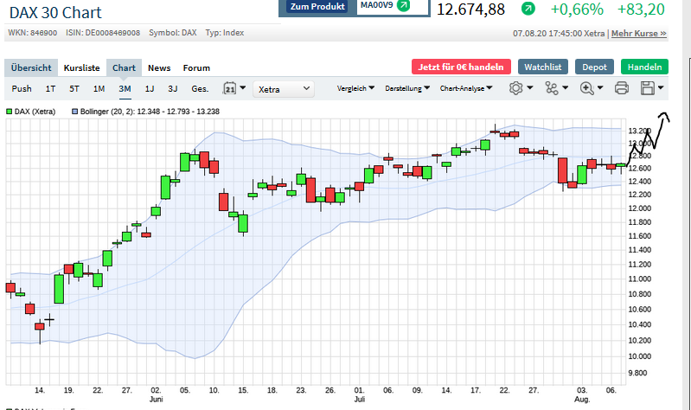Open the Forum tab
Image resolution: width=691 pixels, height=410 pixels.
click(x=196, y=67)
